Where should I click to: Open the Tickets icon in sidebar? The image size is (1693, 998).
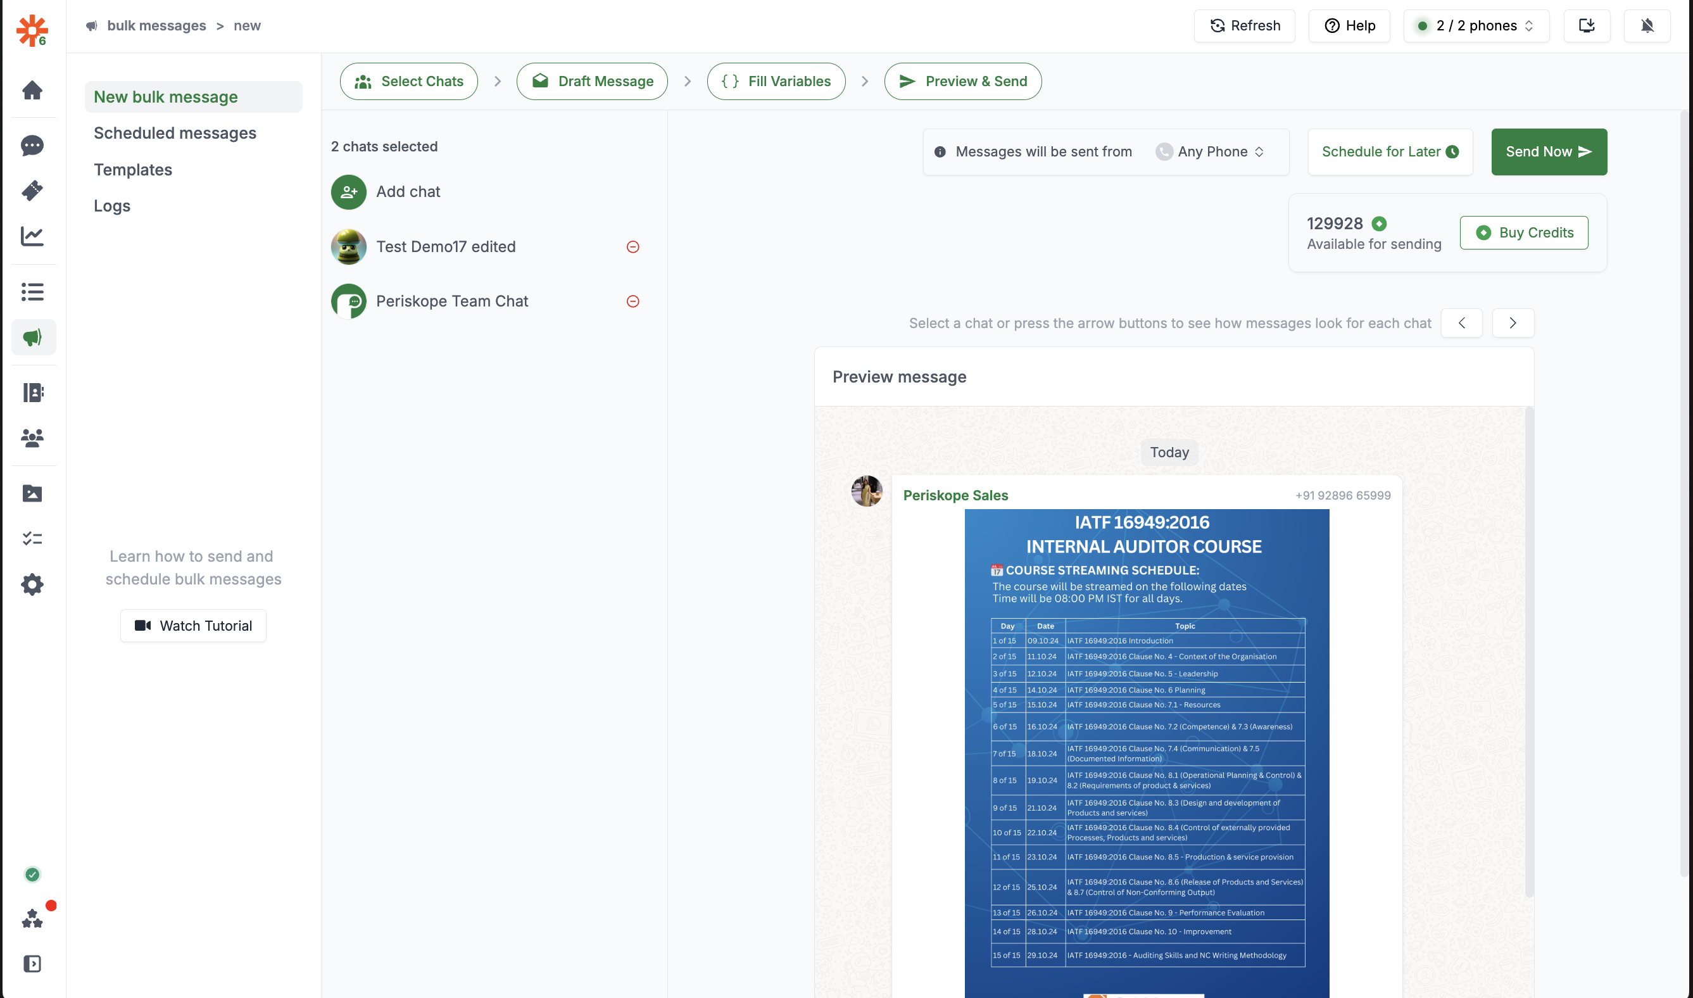(x=32, y=191)
